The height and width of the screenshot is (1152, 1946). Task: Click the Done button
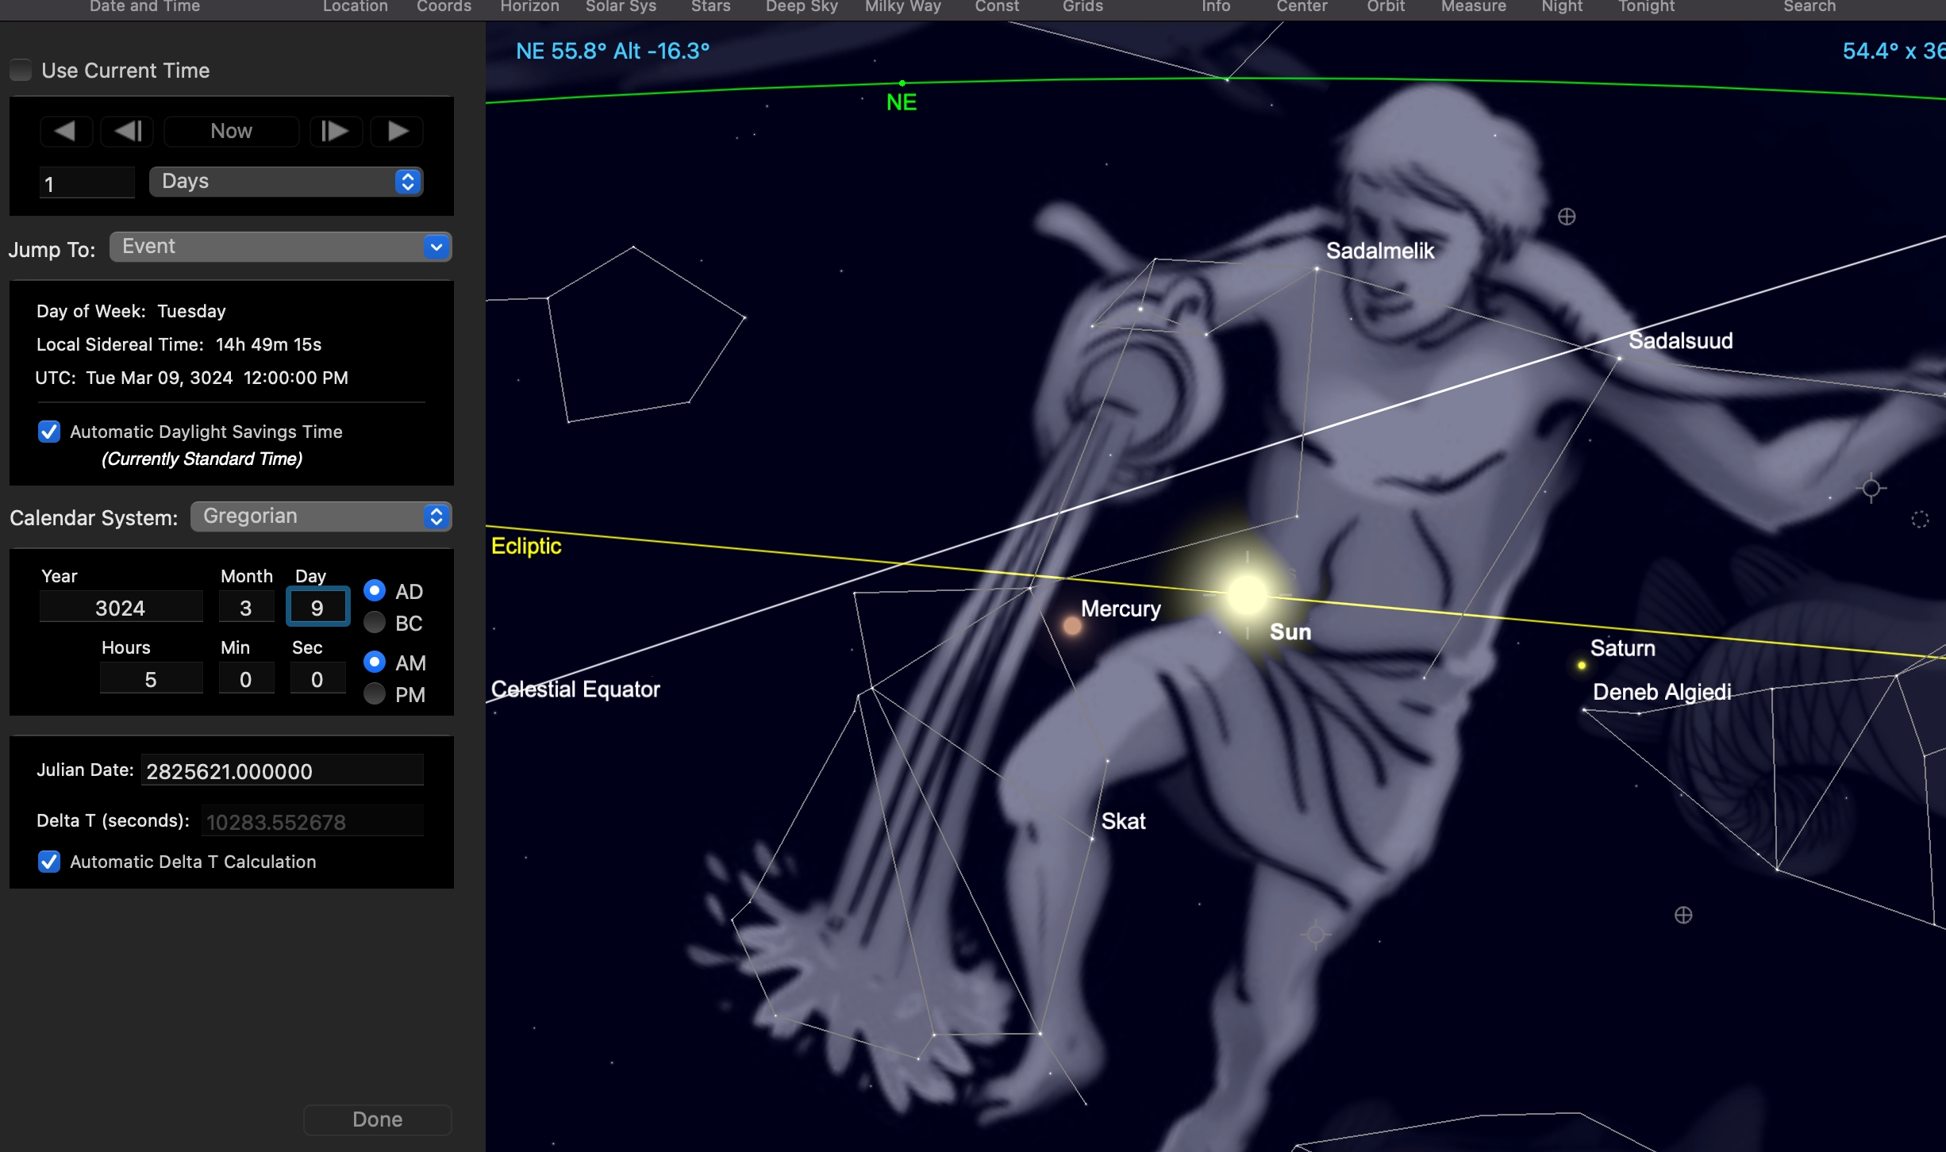pyautogui.click(x=377, y=1119)
